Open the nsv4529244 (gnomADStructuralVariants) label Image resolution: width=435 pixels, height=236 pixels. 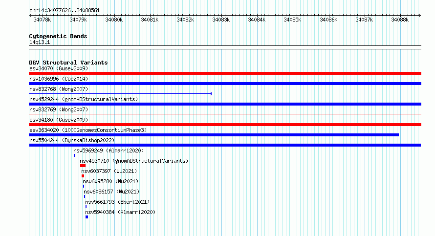tap(84, 99)
